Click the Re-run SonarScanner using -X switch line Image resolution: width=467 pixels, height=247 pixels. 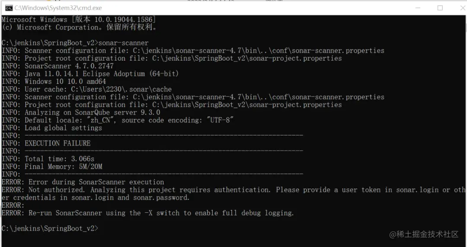pyautogui.click(x=148, y=213)
